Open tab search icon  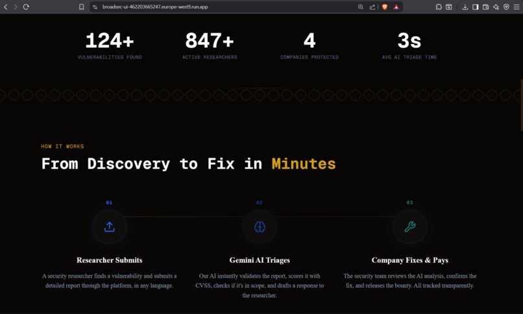[x=449, y=6]
